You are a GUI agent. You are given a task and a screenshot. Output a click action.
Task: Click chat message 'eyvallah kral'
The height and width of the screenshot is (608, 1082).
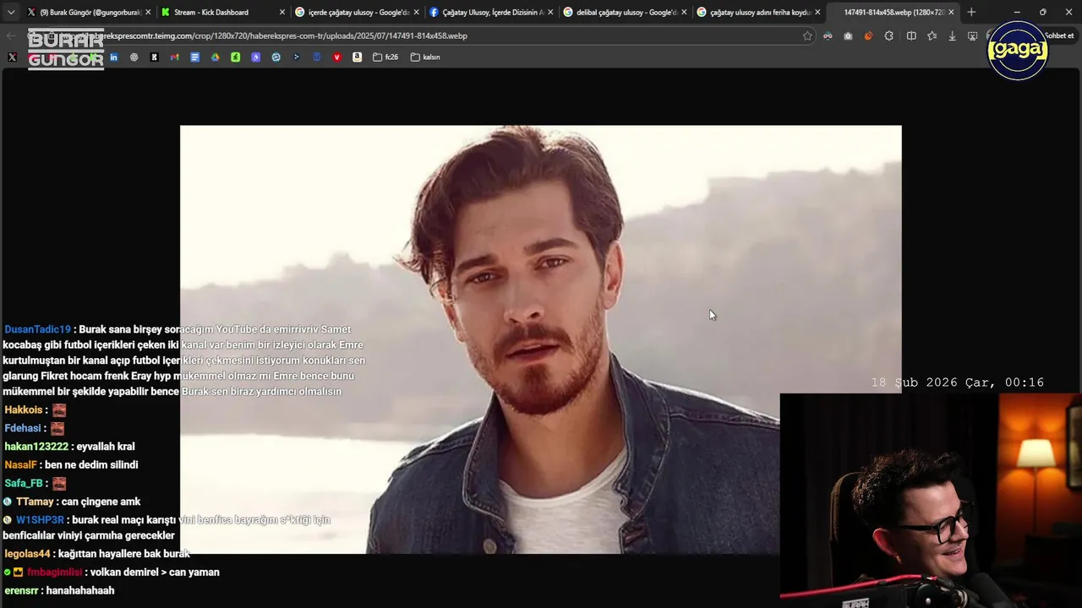pos(106,447)
